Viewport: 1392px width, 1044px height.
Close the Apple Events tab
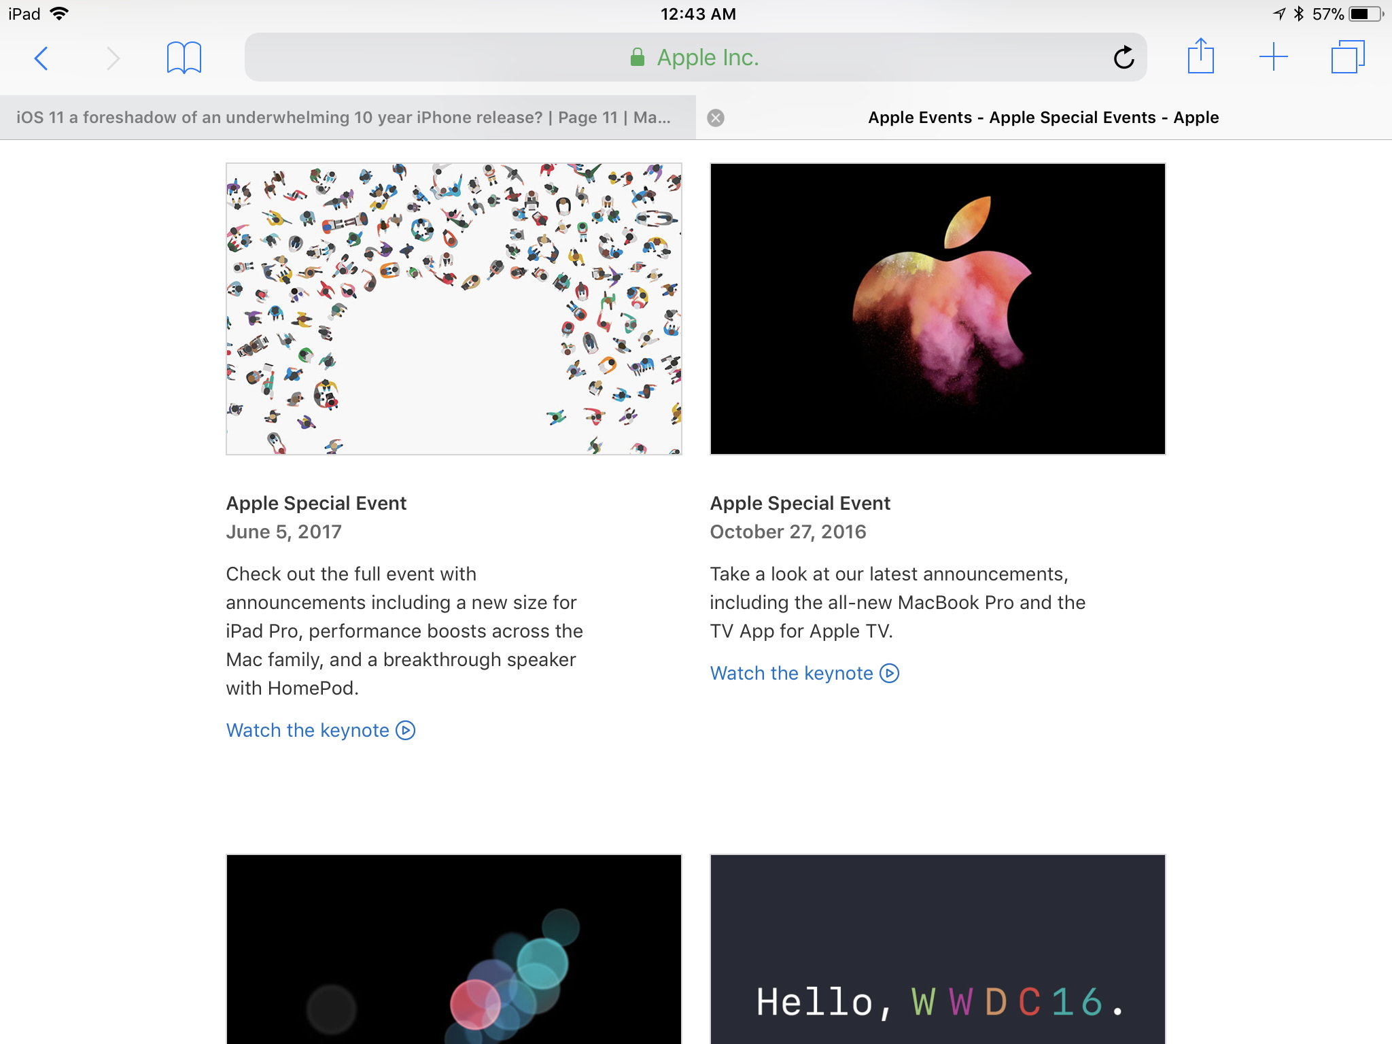[x=716, y=118]
